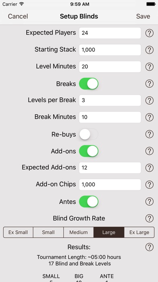Turn off the Breaks switch

point(89,83)
